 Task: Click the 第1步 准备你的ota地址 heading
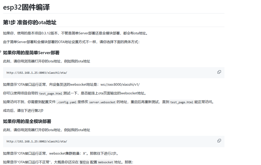pyautogui.click(x=30, y=22)
